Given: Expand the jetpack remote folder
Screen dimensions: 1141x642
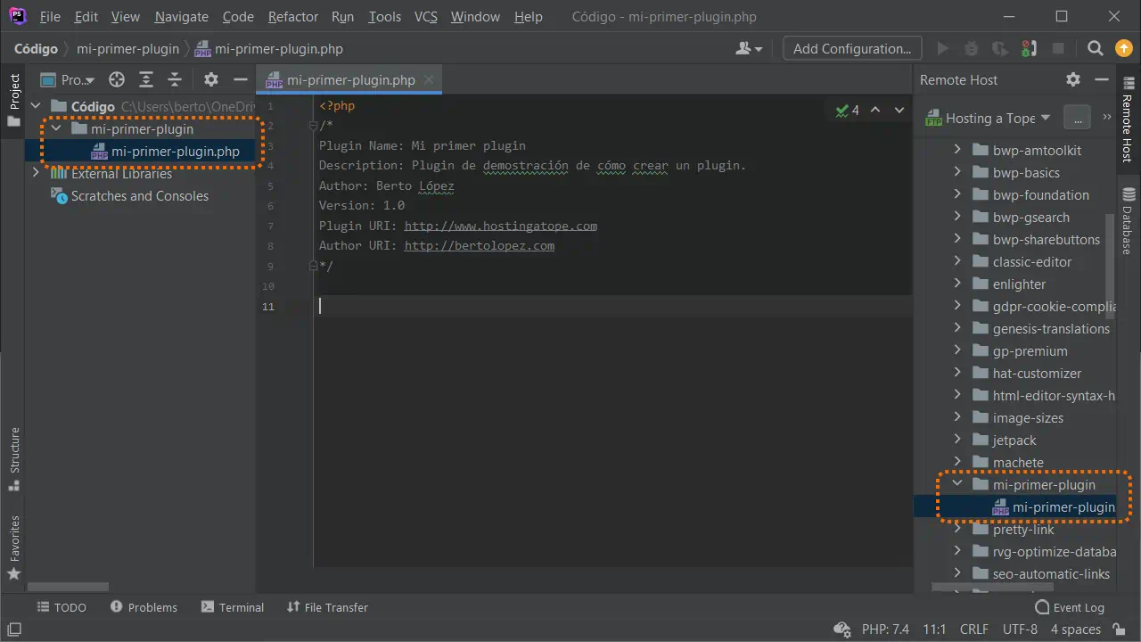Looking at the screenshot, I should 957,440.
